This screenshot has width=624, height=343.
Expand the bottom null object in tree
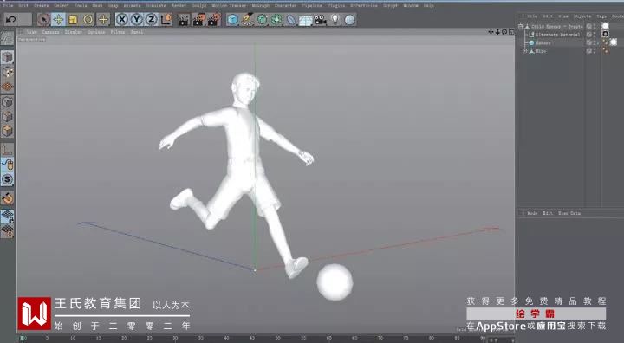[524, 51]
